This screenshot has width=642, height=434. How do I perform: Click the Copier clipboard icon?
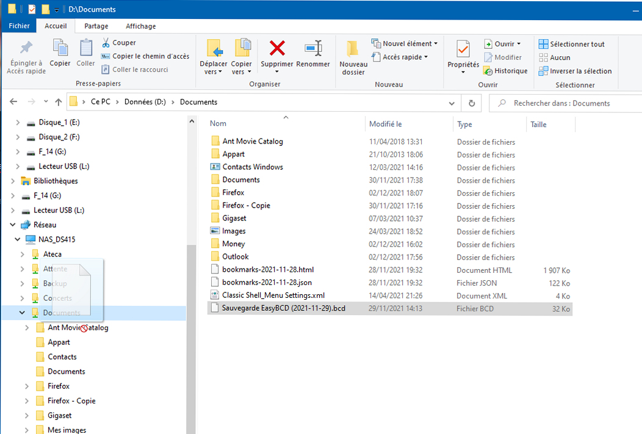60,48
